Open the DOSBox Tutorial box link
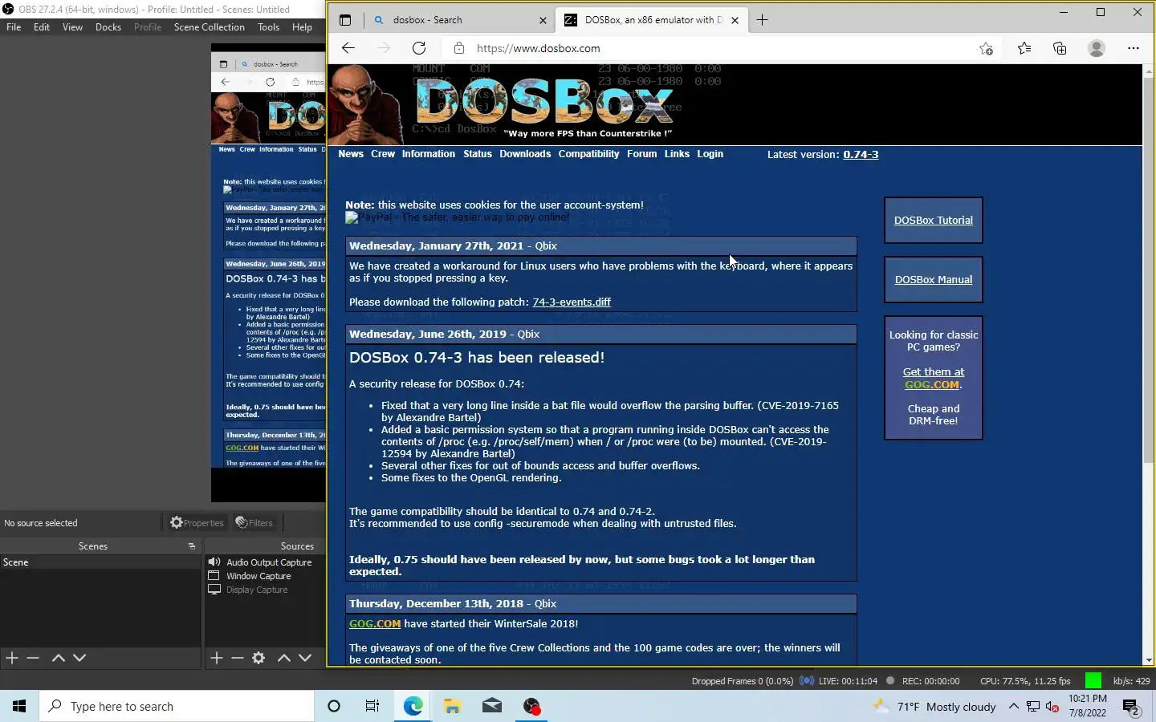Screen dimensions: 1156x722 (934, 221)
